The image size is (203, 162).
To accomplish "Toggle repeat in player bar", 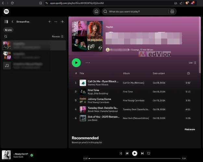I will point(149,153).
